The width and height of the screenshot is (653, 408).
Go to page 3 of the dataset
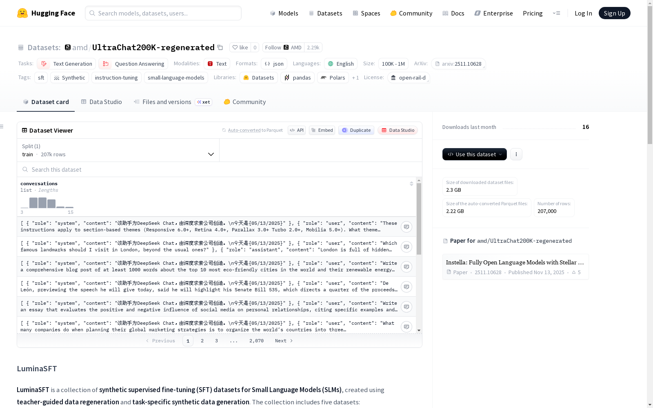coord(216,341)
